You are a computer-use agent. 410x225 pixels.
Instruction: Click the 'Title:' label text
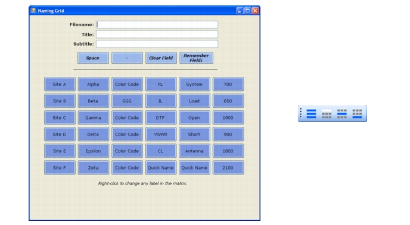click(x=88, y=35)
